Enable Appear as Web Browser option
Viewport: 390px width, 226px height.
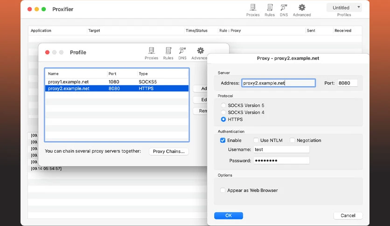tap(223, 190)
